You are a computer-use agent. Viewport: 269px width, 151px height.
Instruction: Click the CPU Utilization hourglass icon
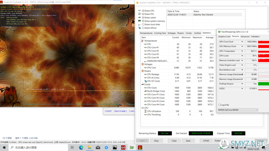(146, 111)
